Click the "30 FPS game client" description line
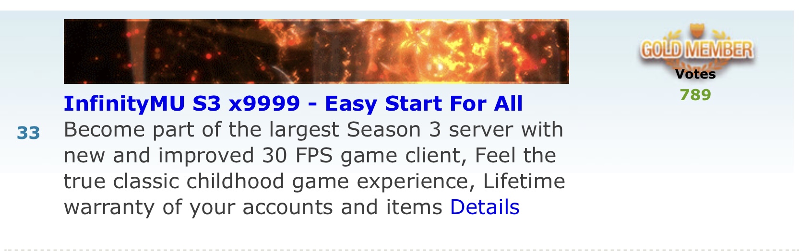 tap(310, 156)
